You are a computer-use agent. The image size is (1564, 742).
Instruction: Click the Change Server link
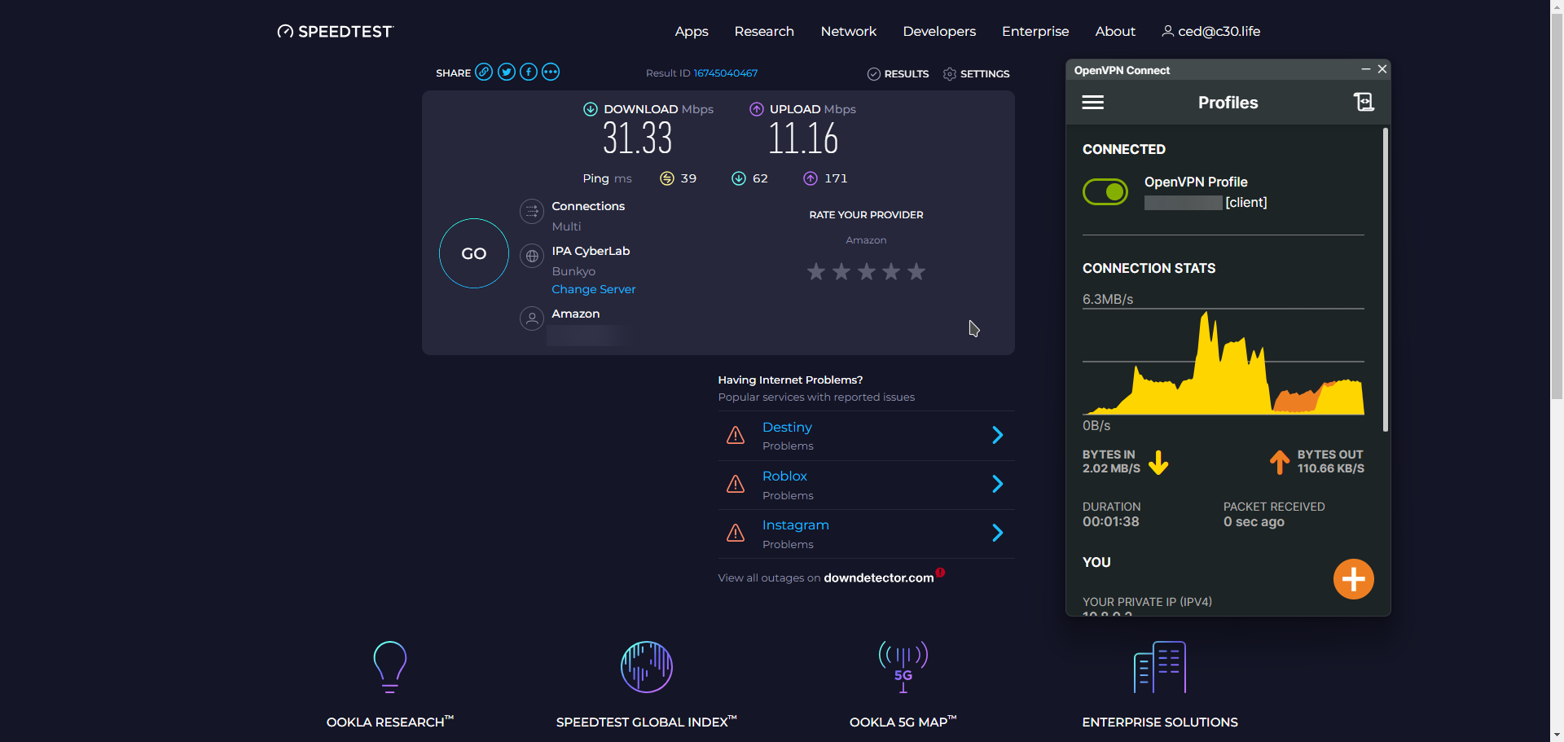click(593, 289)
